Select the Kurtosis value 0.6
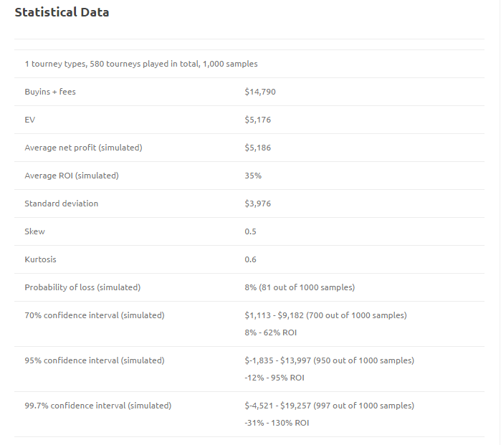 pos(251,259)
